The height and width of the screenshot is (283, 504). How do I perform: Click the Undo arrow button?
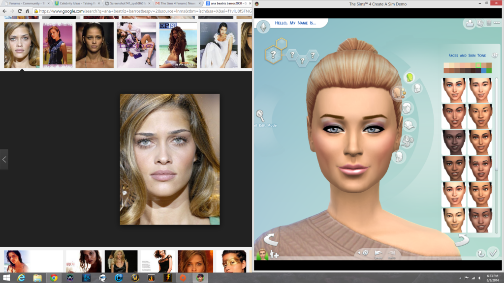(378, 252)
